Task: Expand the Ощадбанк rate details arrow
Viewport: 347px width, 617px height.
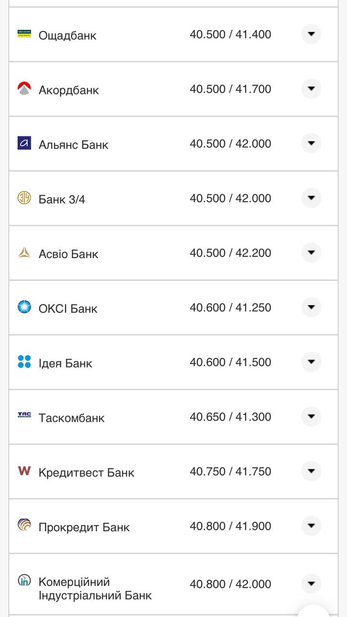Action: 311,34
